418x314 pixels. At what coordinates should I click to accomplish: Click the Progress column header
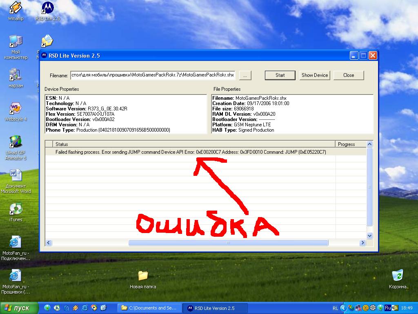[x=351, y=144]
